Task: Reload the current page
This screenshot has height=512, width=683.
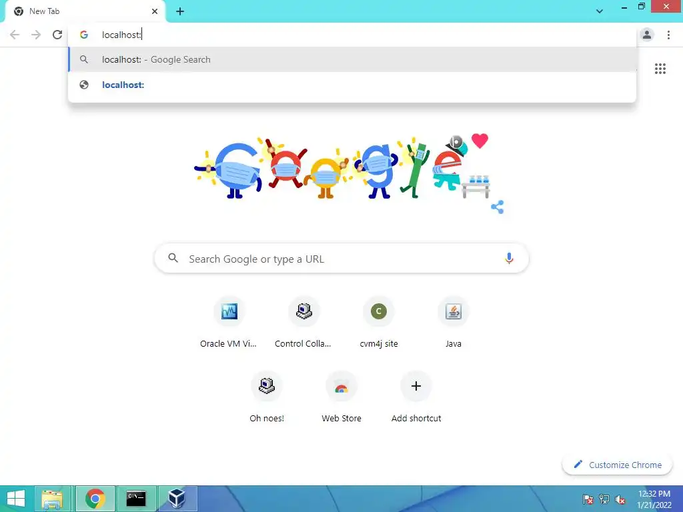Action: click(57, 35)
